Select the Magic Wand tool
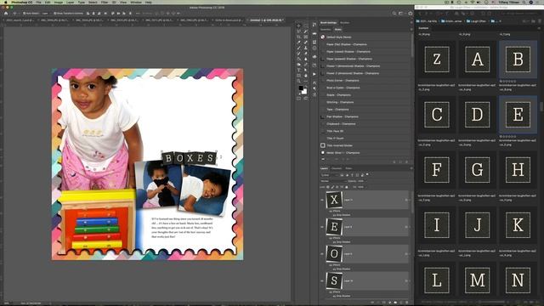Viewport: 544px width, 306px height. (306, 31)
